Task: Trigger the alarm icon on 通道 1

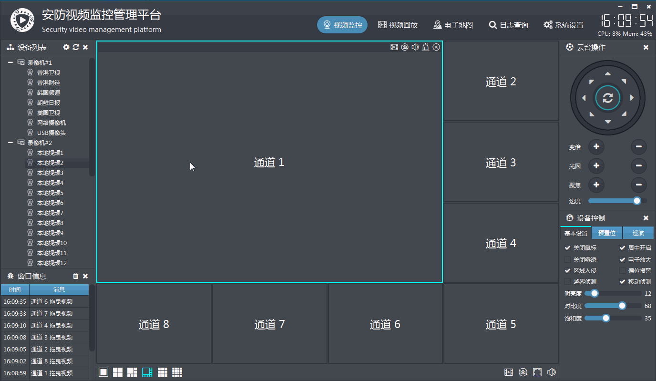Action: click(425, 47)
